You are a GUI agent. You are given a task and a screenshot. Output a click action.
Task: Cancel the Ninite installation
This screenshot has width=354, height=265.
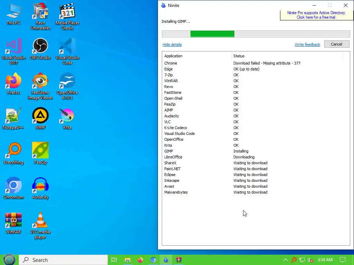(337, 44)
